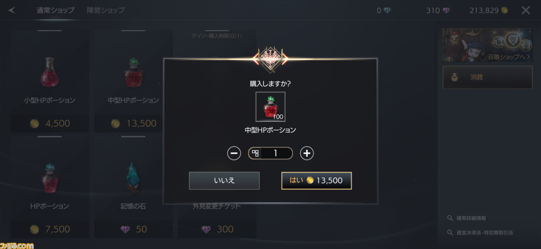Open the 召喚ショップへ banner
The width and height of the screenshot is (541, 249).
(x=487, y=45)
